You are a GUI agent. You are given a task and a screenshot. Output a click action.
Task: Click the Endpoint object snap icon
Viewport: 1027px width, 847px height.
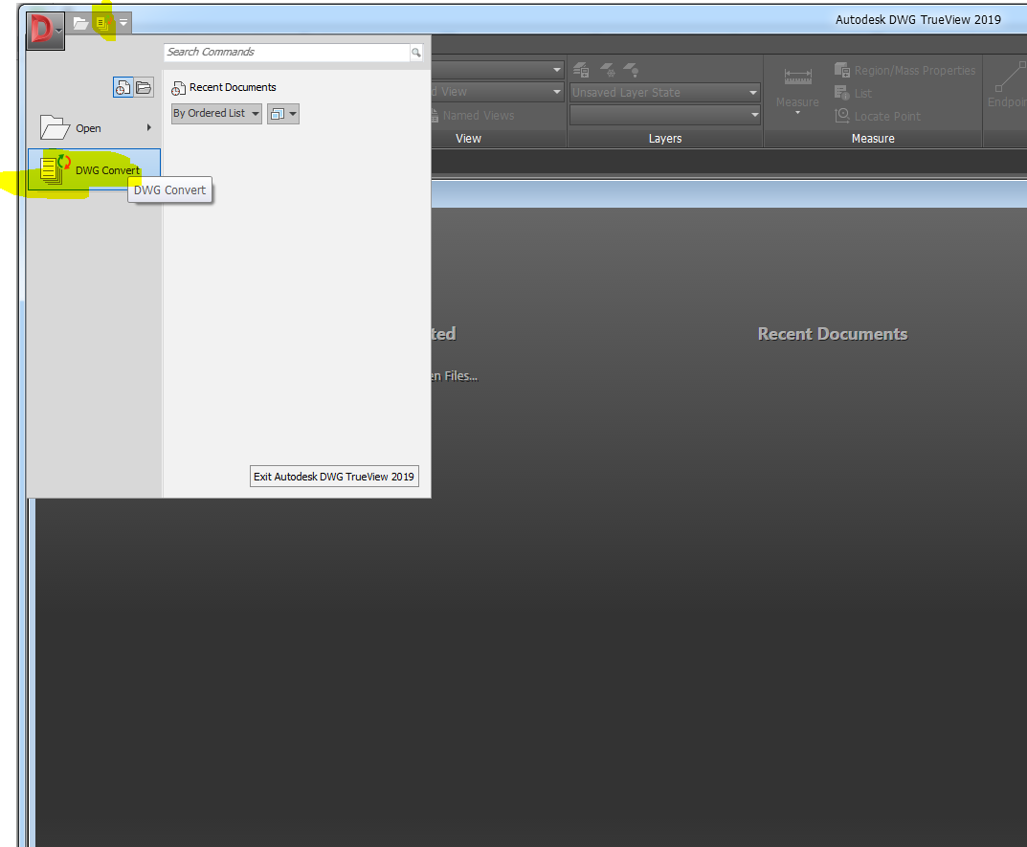pos(1009,78)
